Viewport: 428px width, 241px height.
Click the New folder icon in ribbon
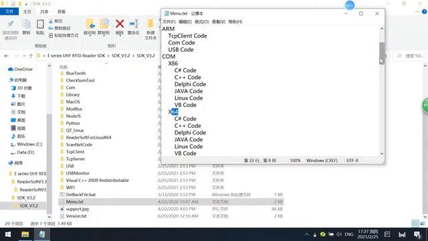(x=150, y=24)
